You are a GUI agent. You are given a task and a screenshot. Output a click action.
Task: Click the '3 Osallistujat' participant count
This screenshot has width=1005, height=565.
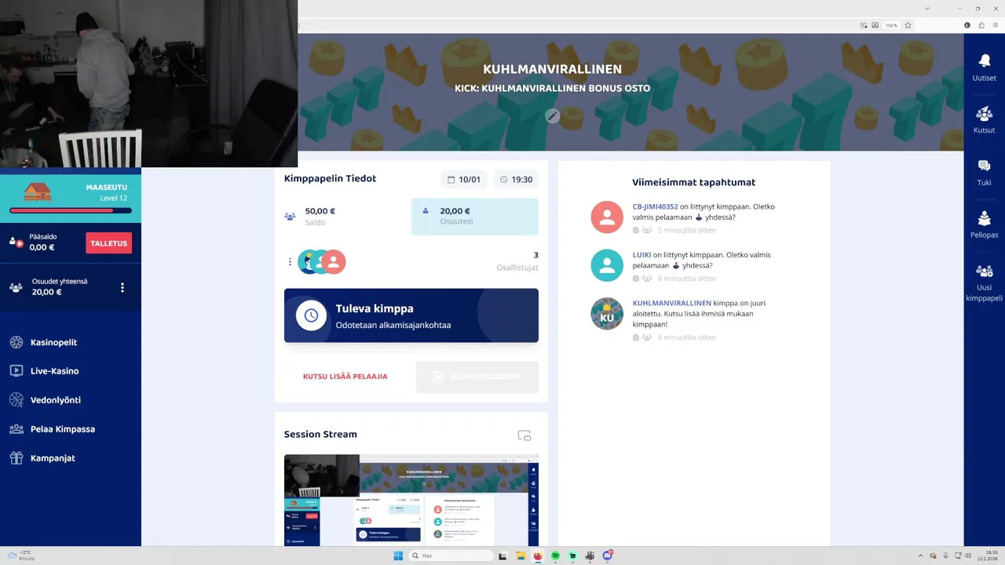pyautogui.click(x=517, y=261)
